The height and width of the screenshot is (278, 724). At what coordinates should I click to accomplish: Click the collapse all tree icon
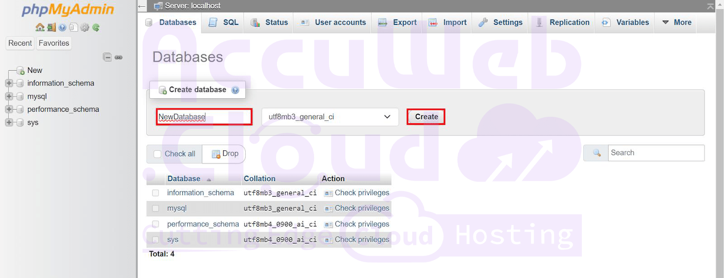click(x=107, y=57)
